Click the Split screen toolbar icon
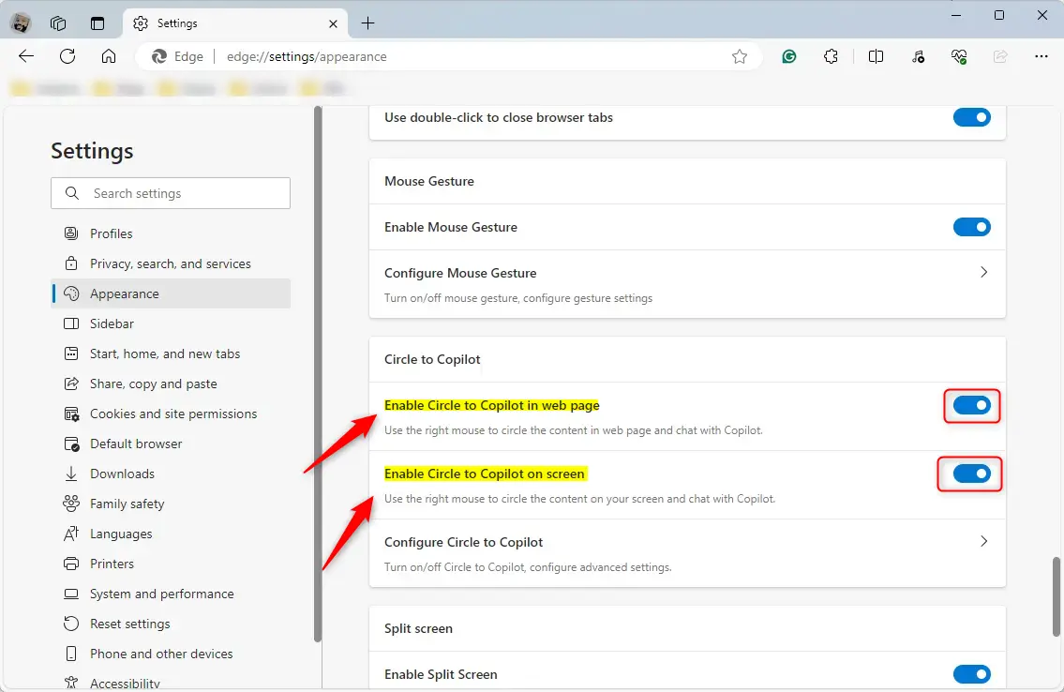 click(876, 56)
